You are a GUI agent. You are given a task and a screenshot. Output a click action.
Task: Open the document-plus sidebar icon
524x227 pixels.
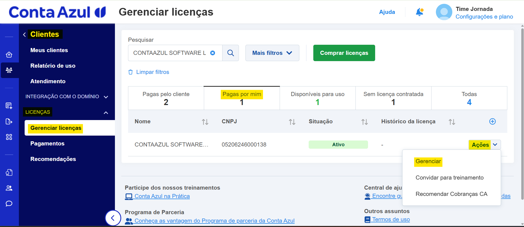point(9,106)
